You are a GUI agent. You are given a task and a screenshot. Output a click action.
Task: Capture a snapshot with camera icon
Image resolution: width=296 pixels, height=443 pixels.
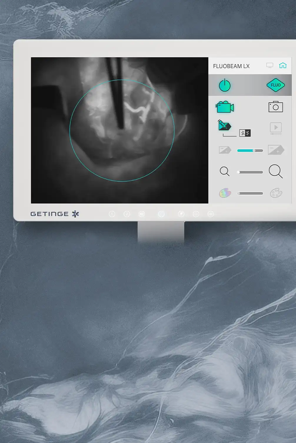(275, 107)
